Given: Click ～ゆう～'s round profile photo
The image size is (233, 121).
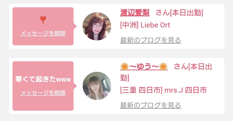Looking at the screenshot, I should click(97, 86).
